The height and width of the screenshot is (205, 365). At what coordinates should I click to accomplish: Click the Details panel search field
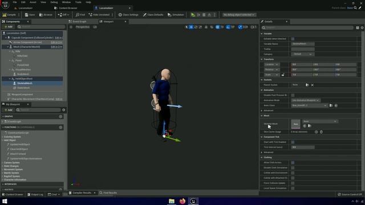pos(308,28)
